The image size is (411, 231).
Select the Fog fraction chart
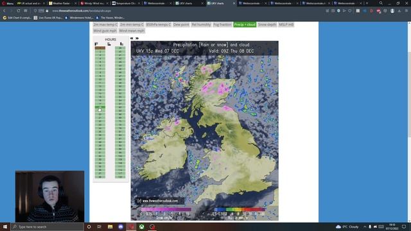[x=222, y=24]
